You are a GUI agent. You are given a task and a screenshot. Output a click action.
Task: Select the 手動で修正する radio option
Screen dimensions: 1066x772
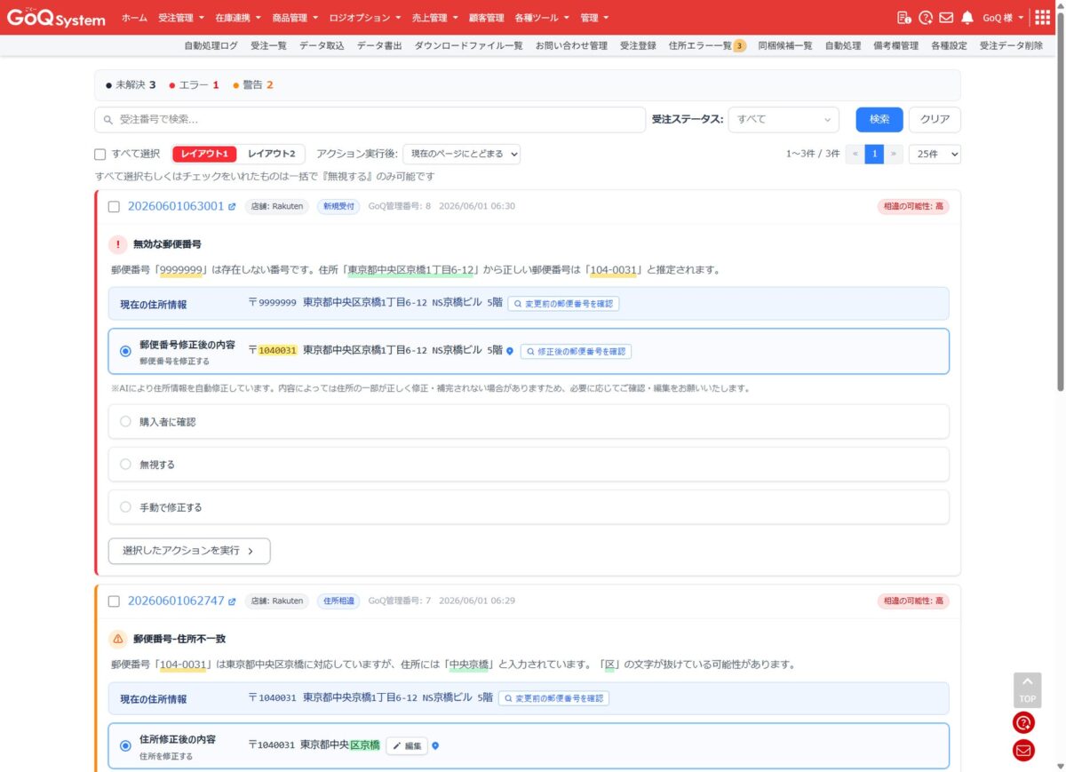pos(125,507)
